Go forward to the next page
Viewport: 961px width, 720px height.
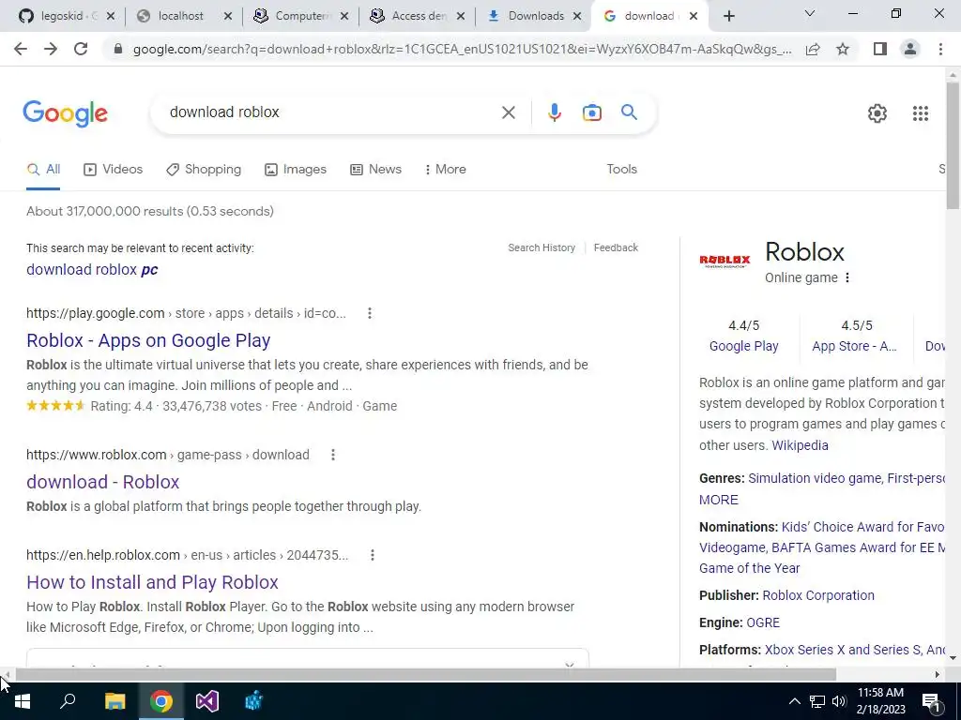click(51, 49)
